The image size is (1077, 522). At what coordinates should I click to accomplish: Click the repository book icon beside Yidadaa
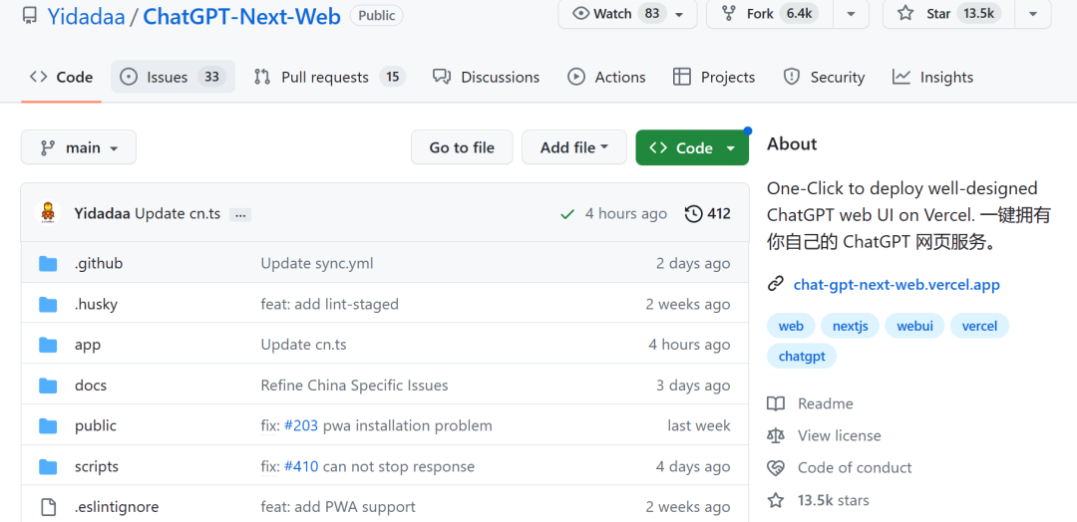(x=30, y=15)
